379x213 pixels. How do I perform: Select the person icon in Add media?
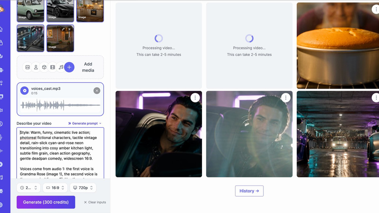coord(36,67)
